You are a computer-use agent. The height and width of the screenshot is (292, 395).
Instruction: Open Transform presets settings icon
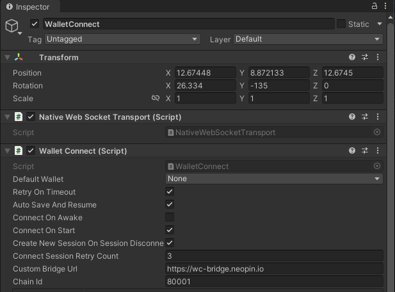click(x=365, y=58)
